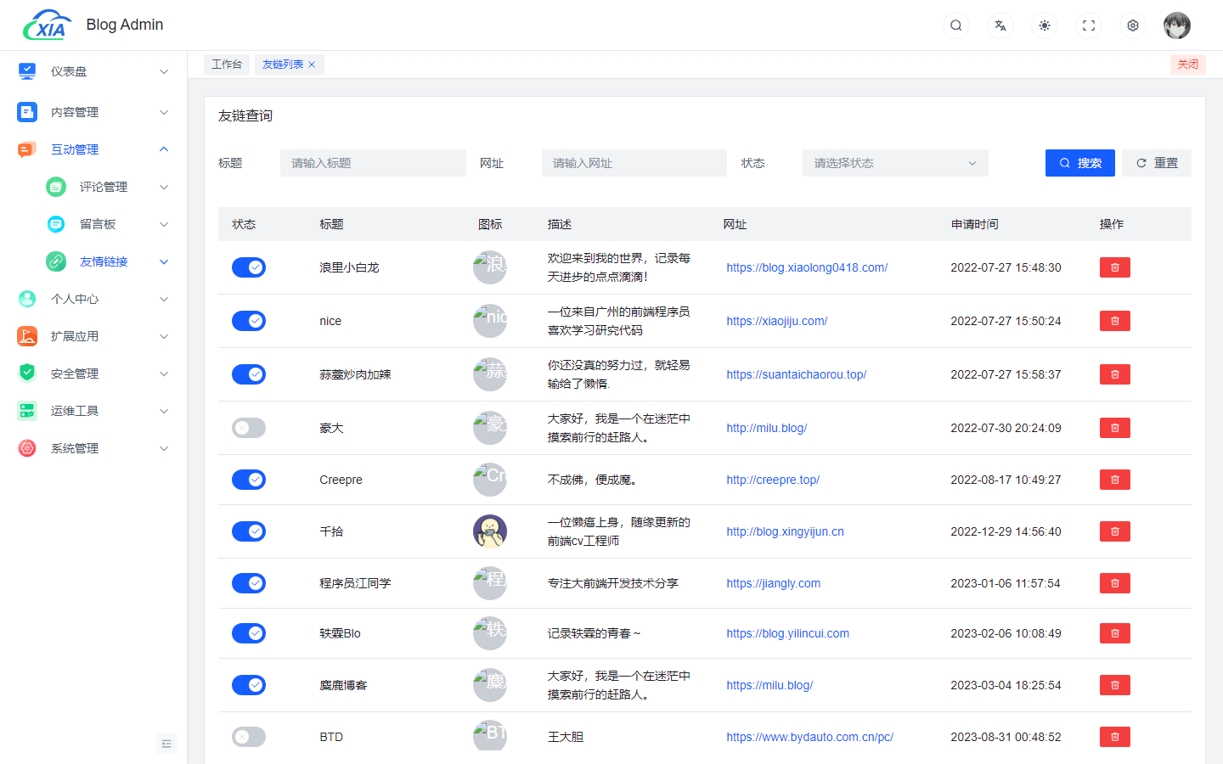Delete the 蒜薹炒肉加辣 row

(1115, 374)
